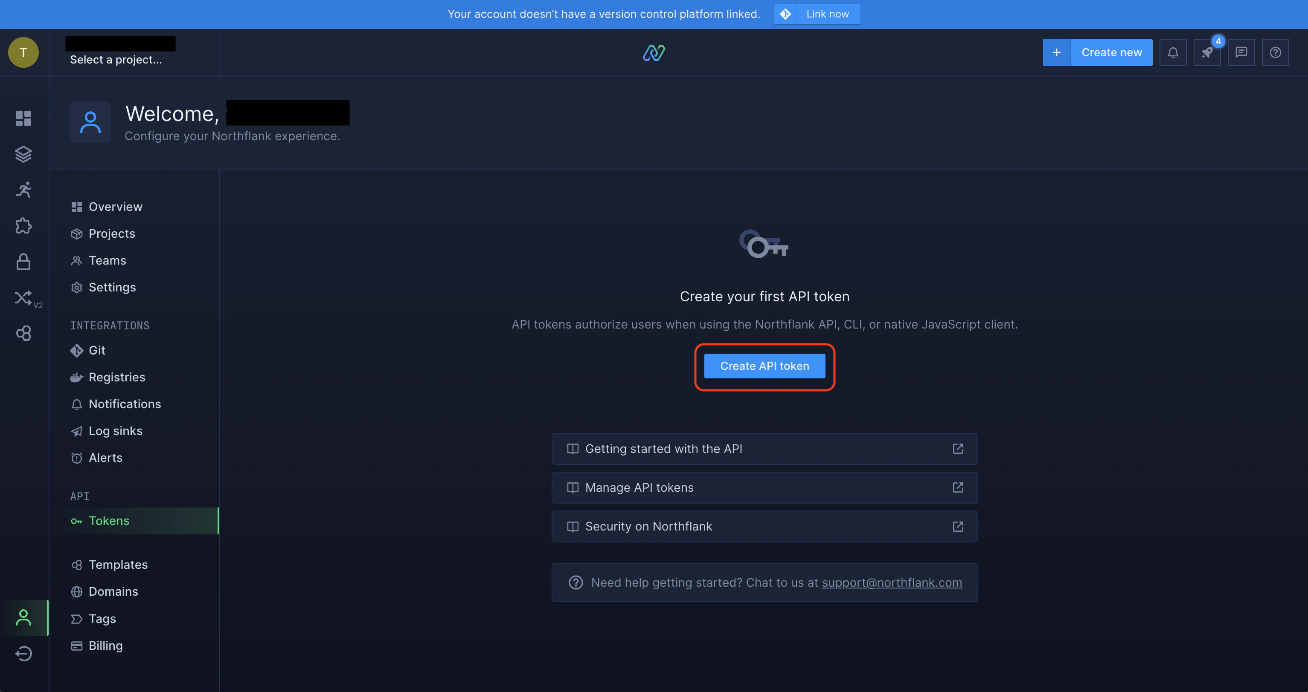Click external link icon on Security on Northflank
Screen dimensions: 1308x692
point(958,527)
